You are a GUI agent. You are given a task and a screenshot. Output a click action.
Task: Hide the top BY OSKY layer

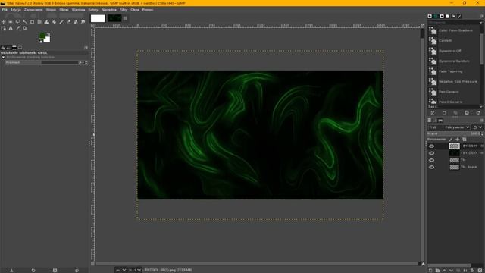coord(431,146)
